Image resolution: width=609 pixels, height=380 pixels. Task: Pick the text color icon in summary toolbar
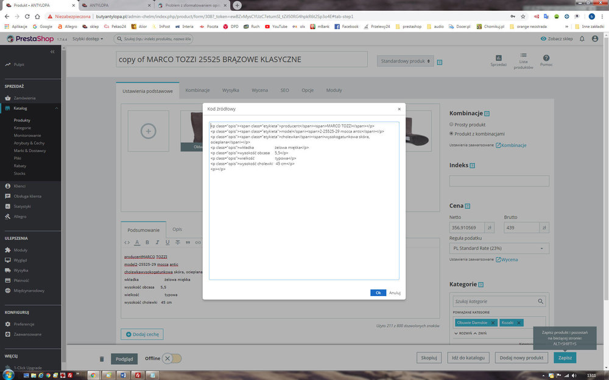pos(137,243)
